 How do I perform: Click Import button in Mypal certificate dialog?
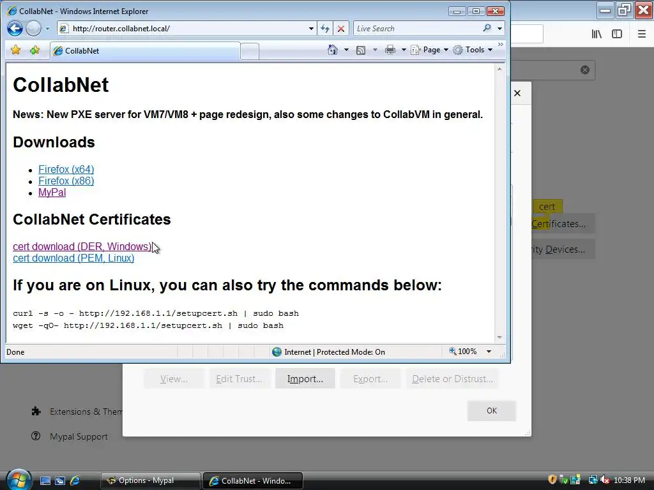305,379
